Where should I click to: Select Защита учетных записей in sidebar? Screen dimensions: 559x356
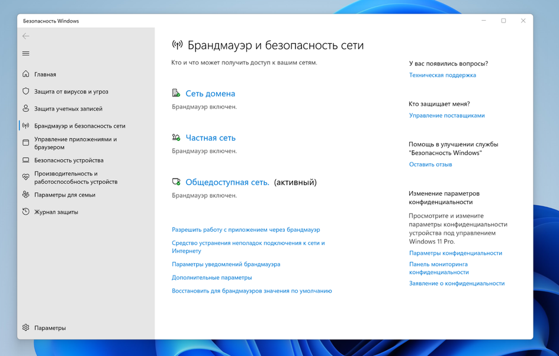click(68, 109)
